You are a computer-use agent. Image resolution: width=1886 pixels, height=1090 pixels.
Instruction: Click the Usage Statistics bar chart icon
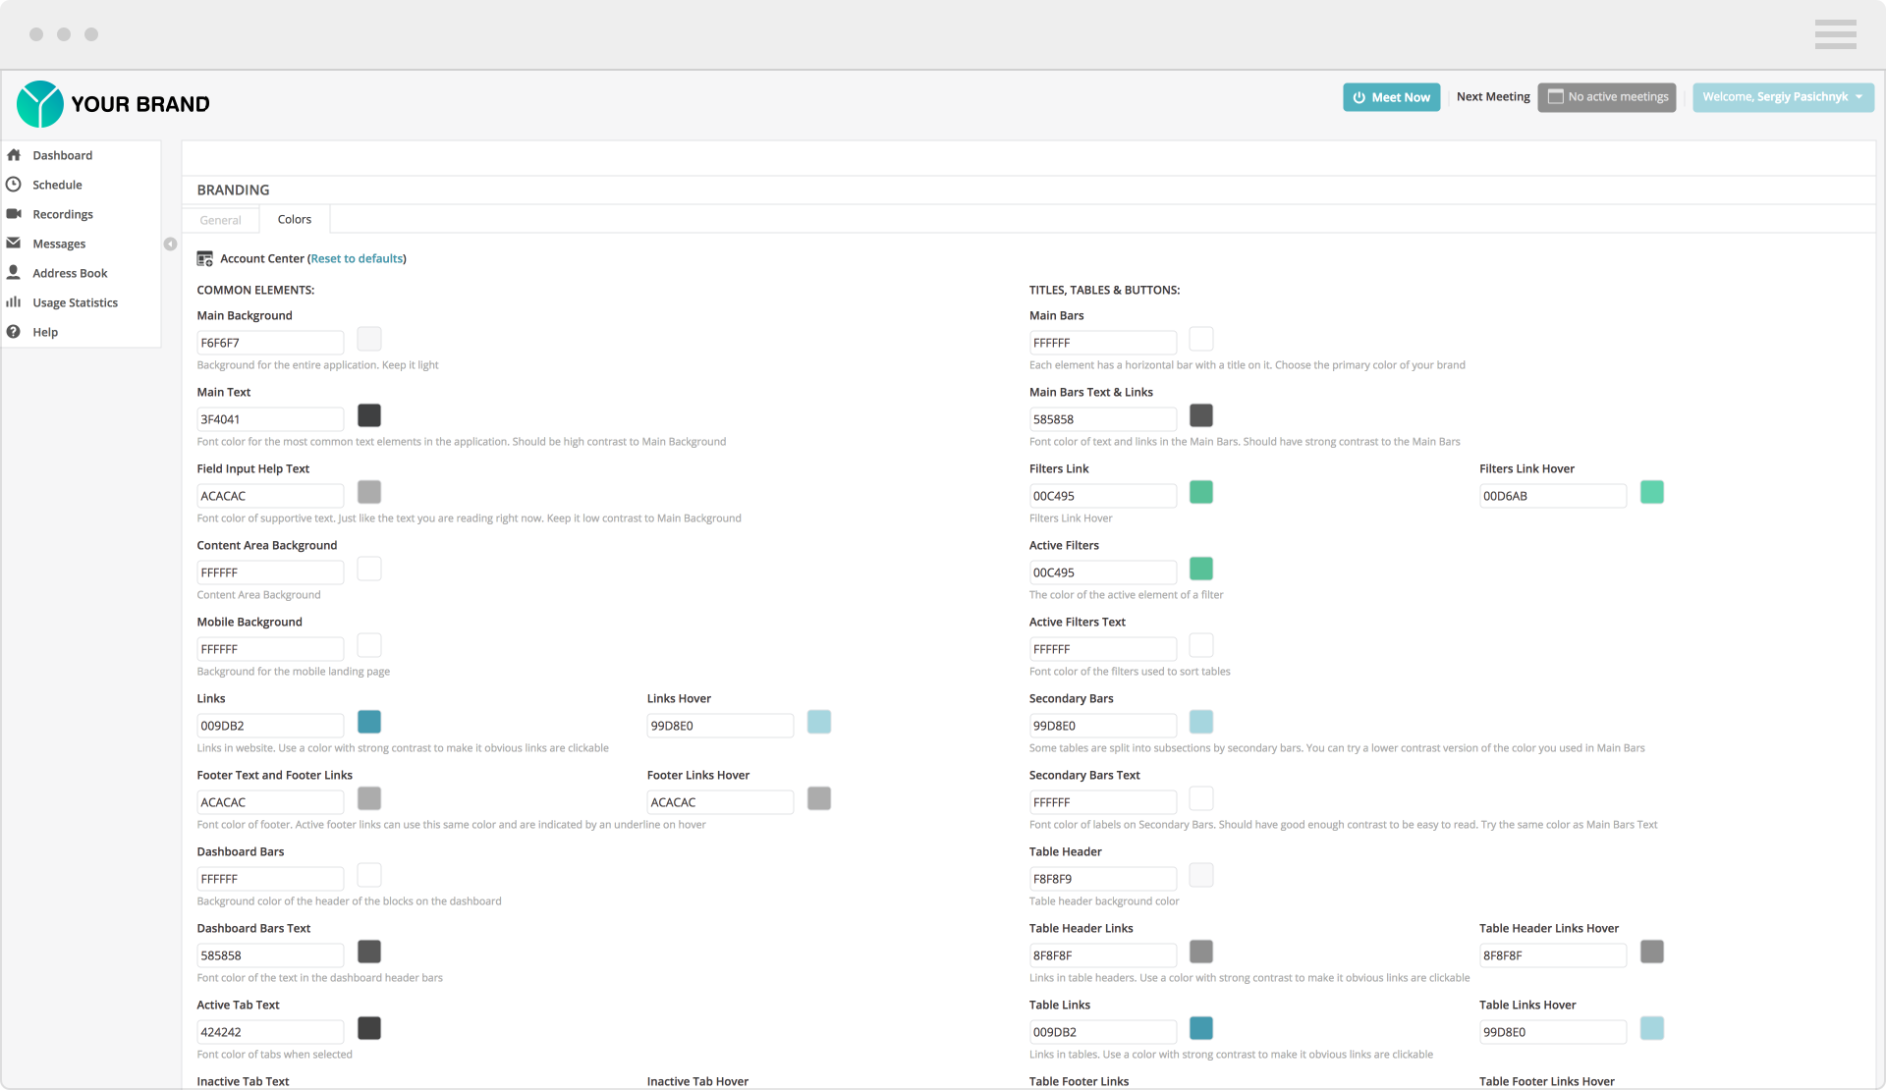14,301
